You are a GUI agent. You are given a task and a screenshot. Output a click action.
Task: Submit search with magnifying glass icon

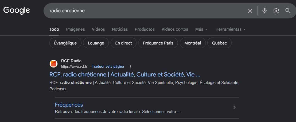click(x=288, y=11)
